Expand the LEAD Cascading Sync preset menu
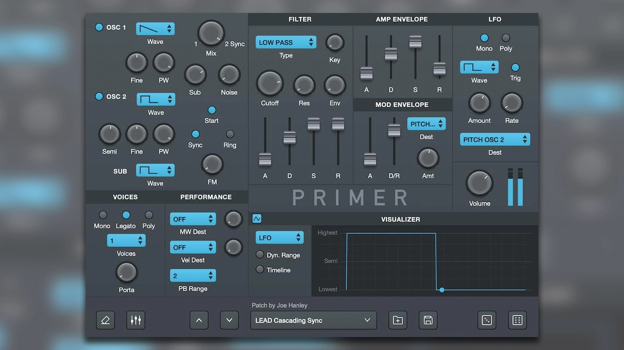This screenshot has height=350, width=624. (x=314, y=320)
